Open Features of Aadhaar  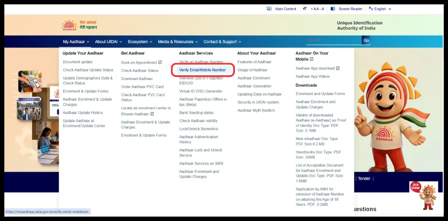(x=254, y=62)
